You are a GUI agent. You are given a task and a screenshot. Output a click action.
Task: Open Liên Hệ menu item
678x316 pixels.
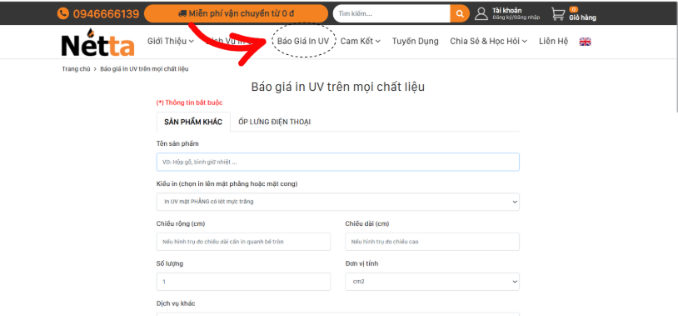point(553,41)
